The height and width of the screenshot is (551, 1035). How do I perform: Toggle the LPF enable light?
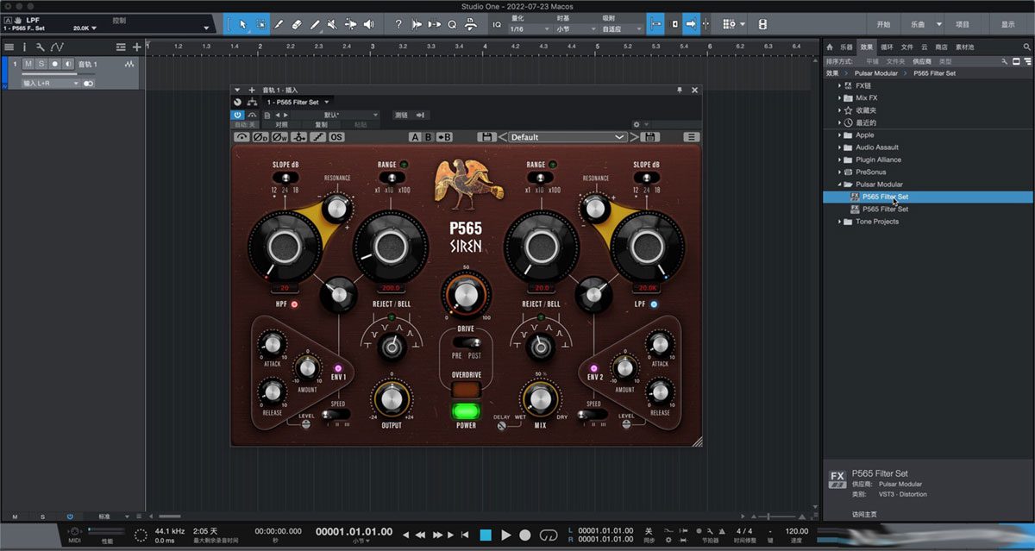pos(655,304)
